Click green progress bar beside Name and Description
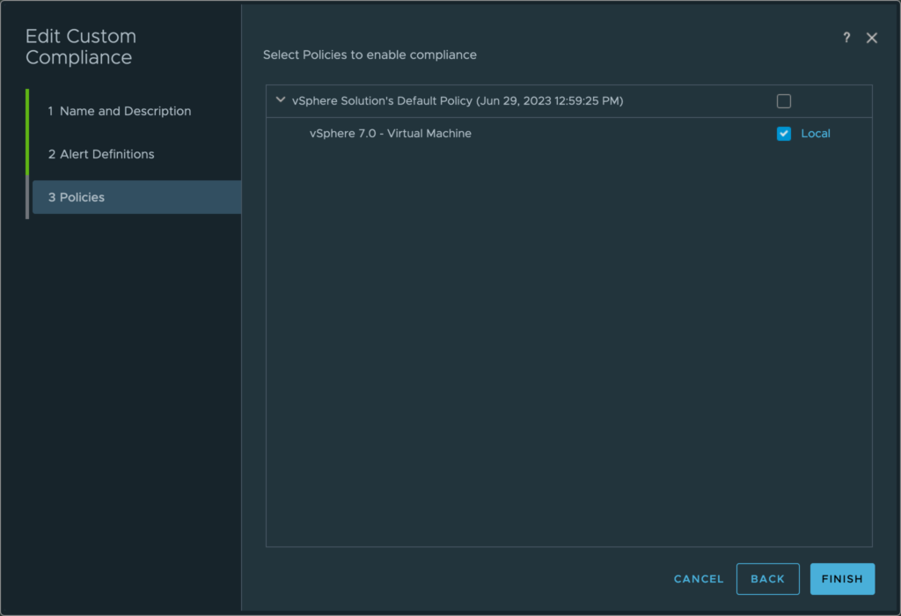Viewport: 901px width, 616px height. (x=27, y=111)
